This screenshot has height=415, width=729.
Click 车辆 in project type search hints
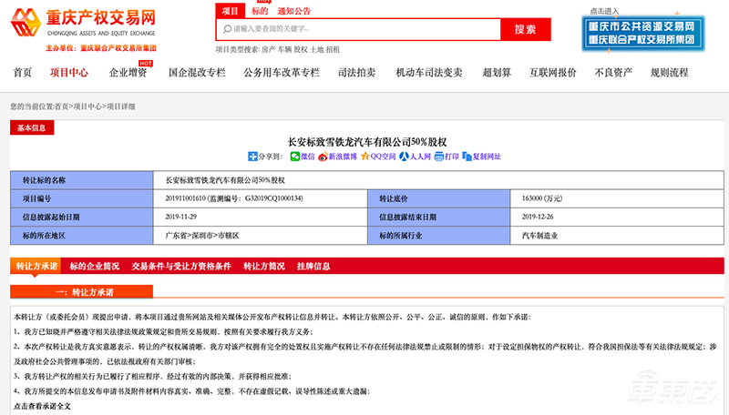(284, 50)
